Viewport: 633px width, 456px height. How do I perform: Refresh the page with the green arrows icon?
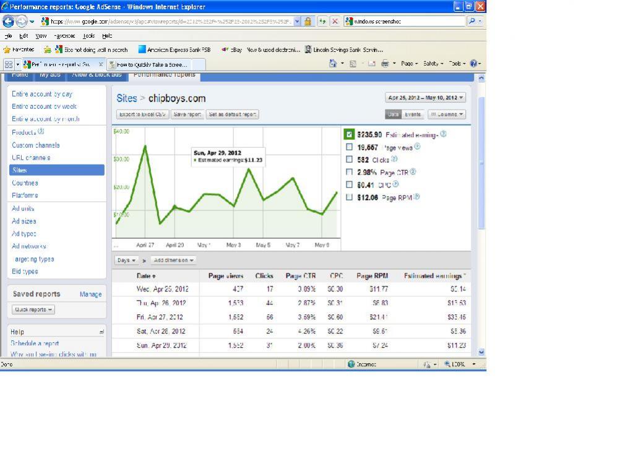pyautogui.click(x=322, y=22)
